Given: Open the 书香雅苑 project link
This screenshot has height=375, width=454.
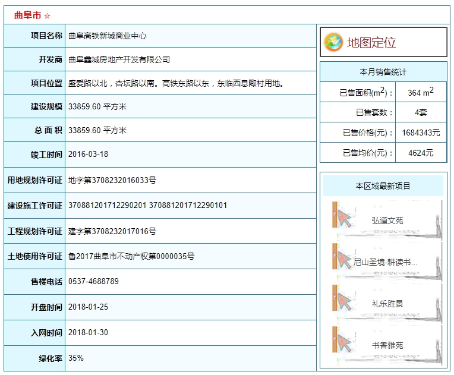Looking at the screenshot, I should click(387, 345).
